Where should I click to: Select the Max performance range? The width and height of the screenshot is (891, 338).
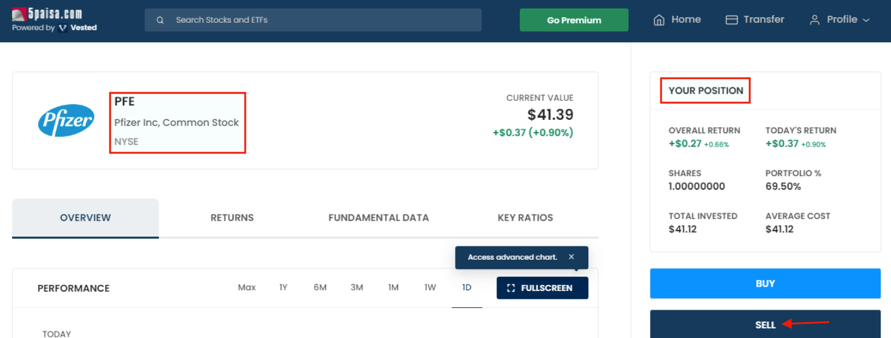pos(246,287)
